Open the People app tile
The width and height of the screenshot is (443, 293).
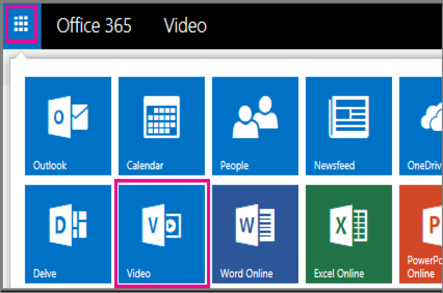[255, 126]
